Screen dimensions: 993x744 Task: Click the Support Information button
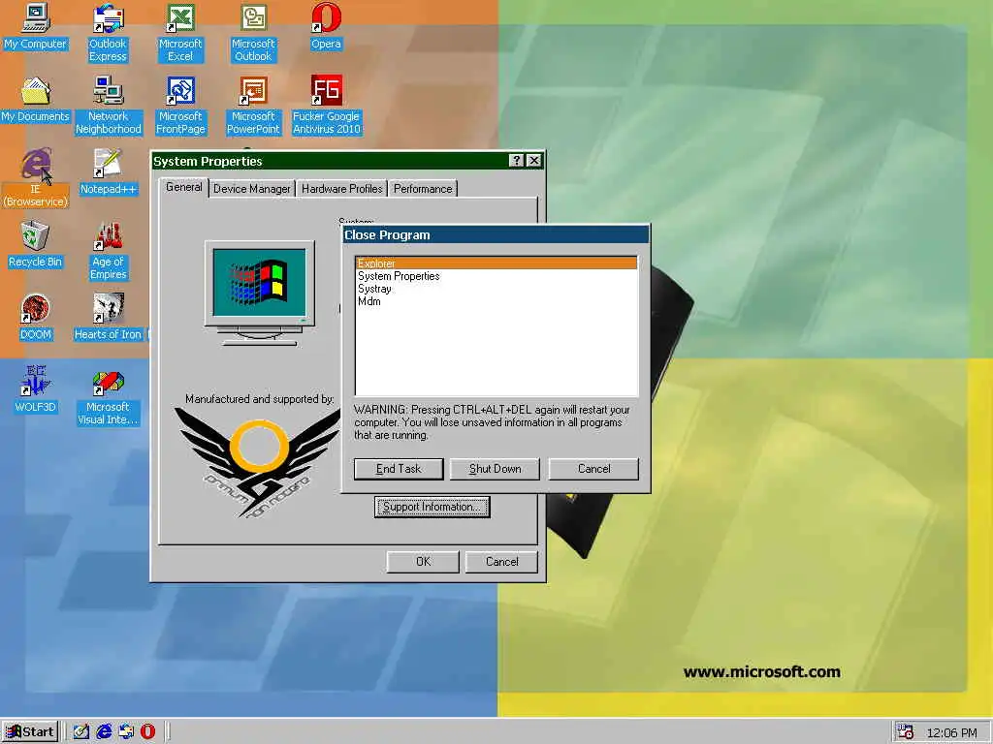tap(432, 507)
